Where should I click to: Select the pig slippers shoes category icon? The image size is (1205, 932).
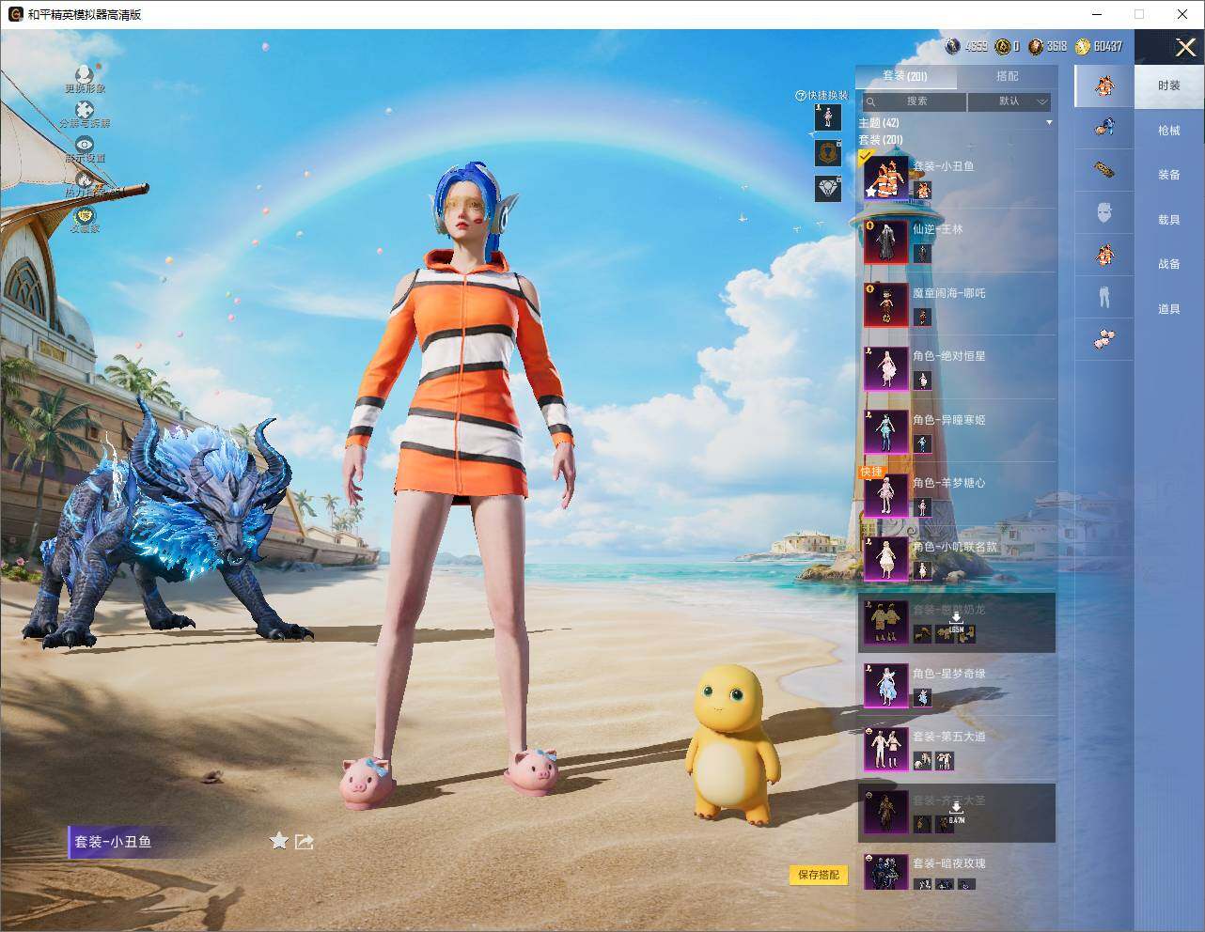[1104, 338]
